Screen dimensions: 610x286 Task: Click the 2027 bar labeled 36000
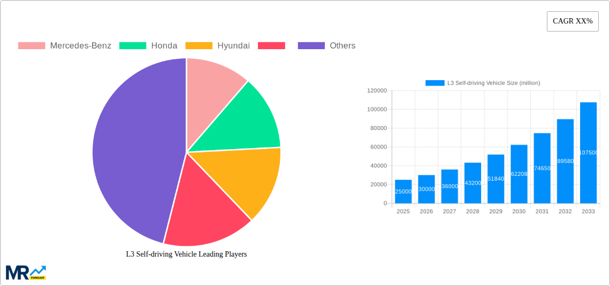click(x=449, y=187)
